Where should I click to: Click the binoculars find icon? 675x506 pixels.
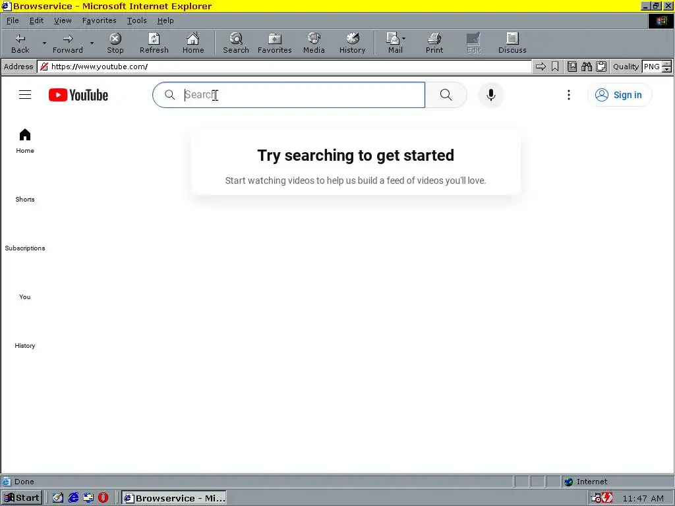(587, 67)
